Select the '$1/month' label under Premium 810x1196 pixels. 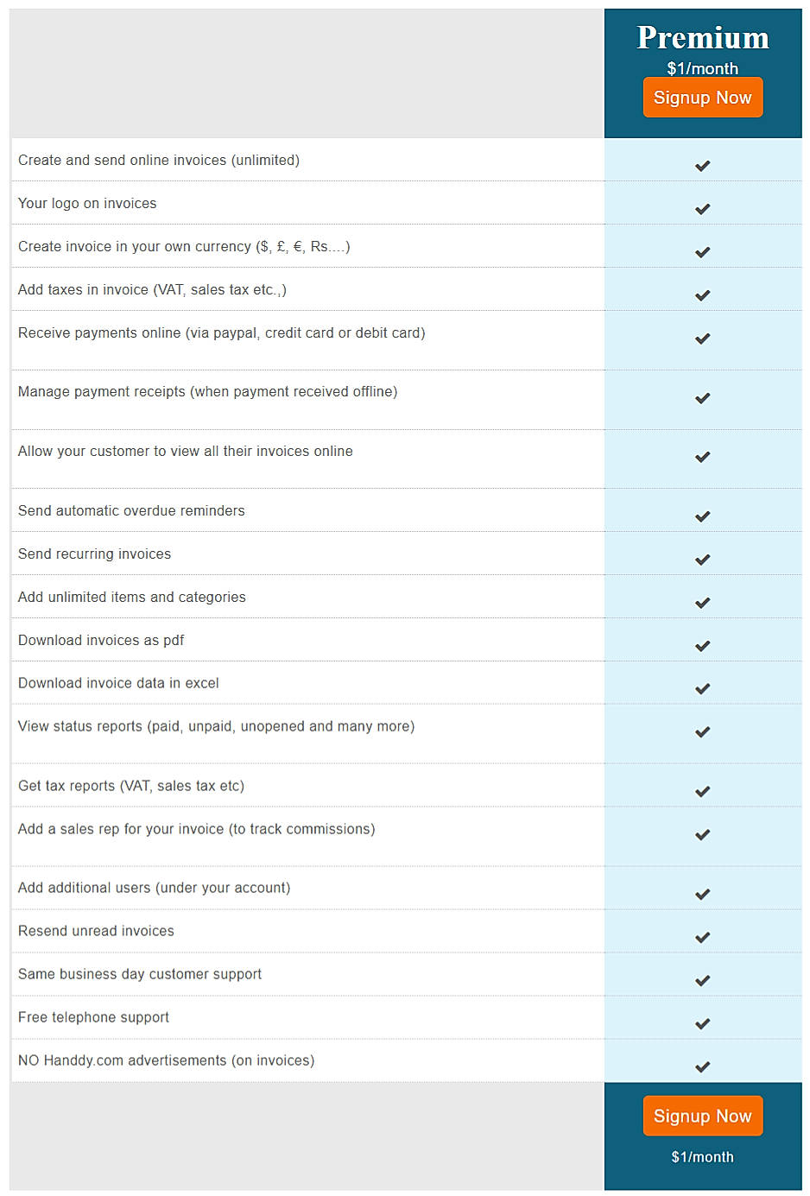click(702, 68)
